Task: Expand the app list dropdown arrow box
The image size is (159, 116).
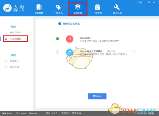Action: (x=134, y=52)
